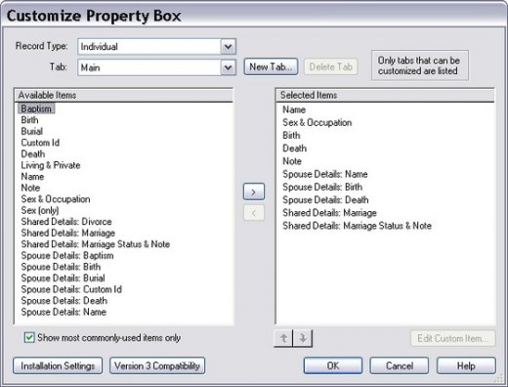Image resolution: width=508 pixels, height=387 pixels.
Task: Click the New Tab... button
Action: [x=271, y=66]
